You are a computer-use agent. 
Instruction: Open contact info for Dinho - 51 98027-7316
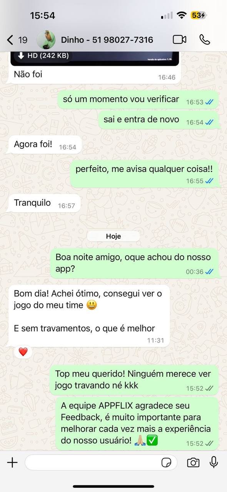[107, 40]
